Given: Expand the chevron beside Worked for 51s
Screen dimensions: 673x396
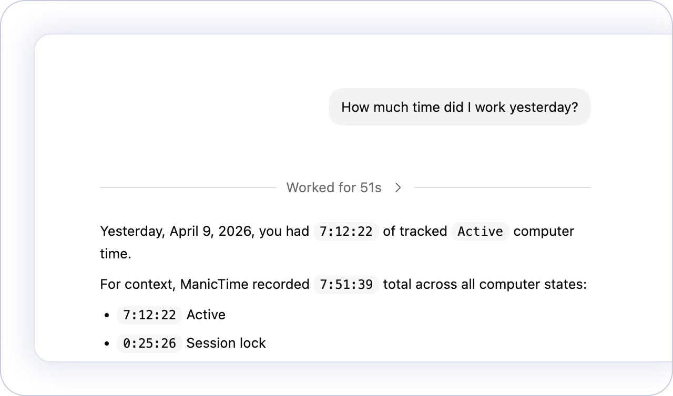Looking at the screenshot, I should 398,187.
